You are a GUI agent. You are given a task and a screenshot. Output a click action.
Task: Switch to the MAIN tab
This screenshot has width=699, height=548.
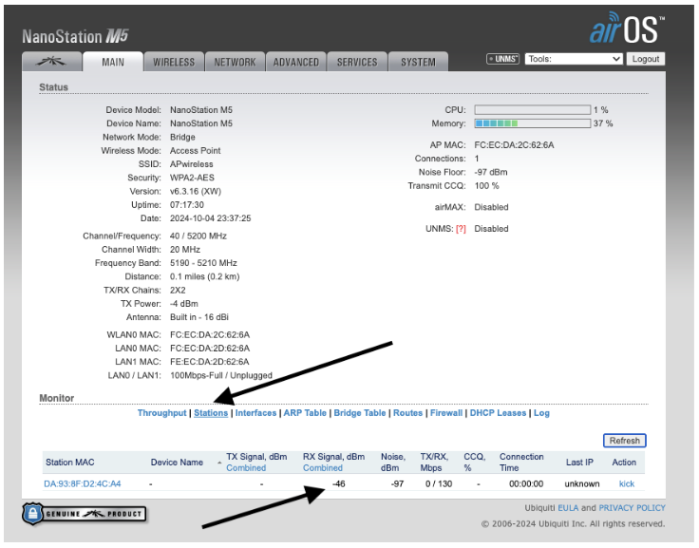[113, 62]
